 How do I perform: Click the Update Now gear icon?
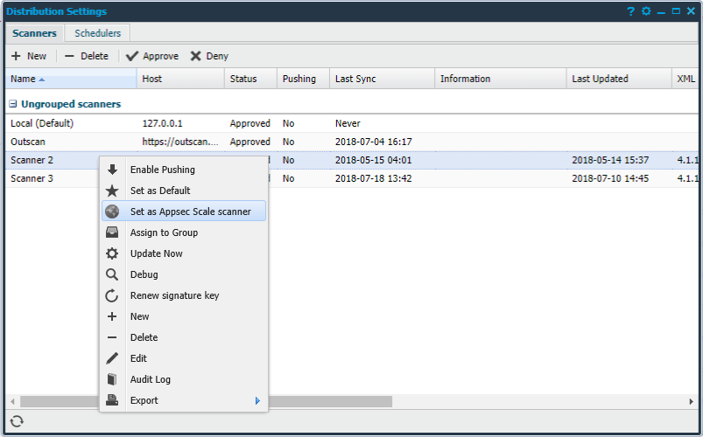(112, 253)
